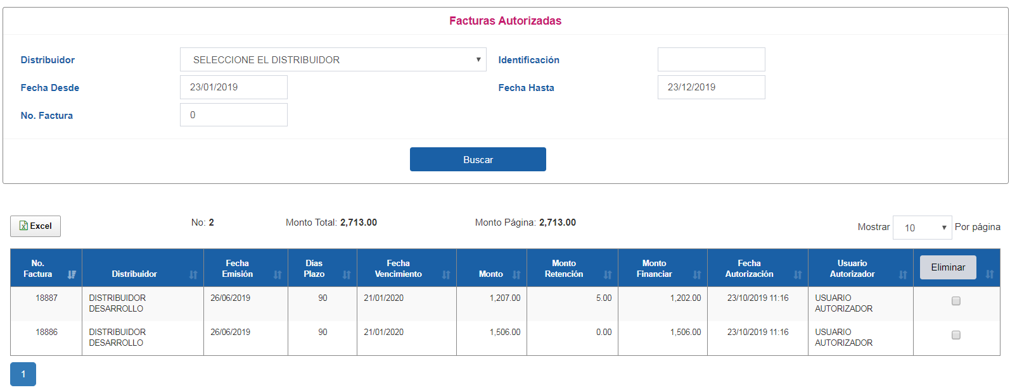
Task: Sort by Monto Financiar column icon
Action: click(697, 274)
